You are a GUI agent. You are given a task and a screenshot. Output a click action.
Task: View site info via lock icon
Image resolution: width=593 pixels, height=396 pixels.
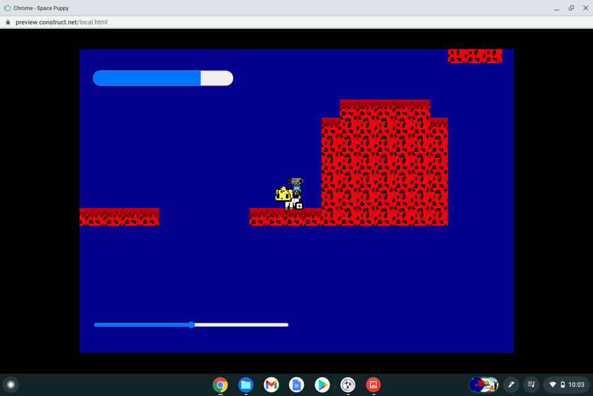tap(8, 22)
